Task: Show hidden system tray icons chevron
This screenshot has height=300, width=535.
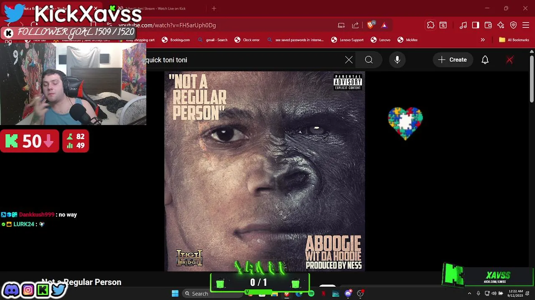Action: [469, 293]
